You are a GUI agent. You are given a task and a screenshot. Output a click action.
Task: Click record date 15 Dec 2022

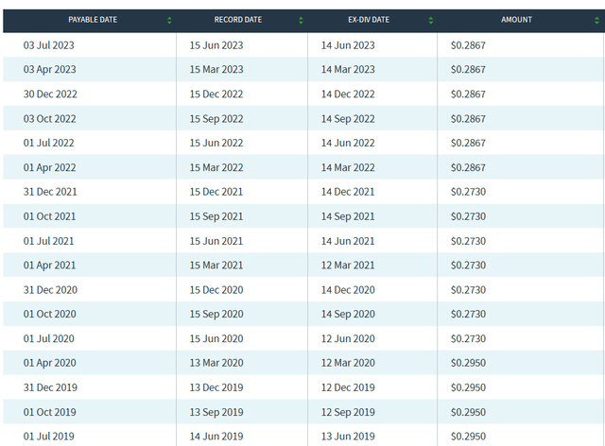click(216, 94)
